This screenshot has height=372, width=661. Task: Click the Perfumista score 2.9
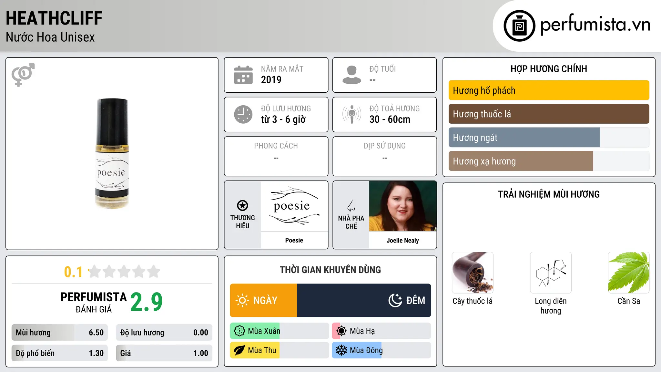(x=146, y=302)
